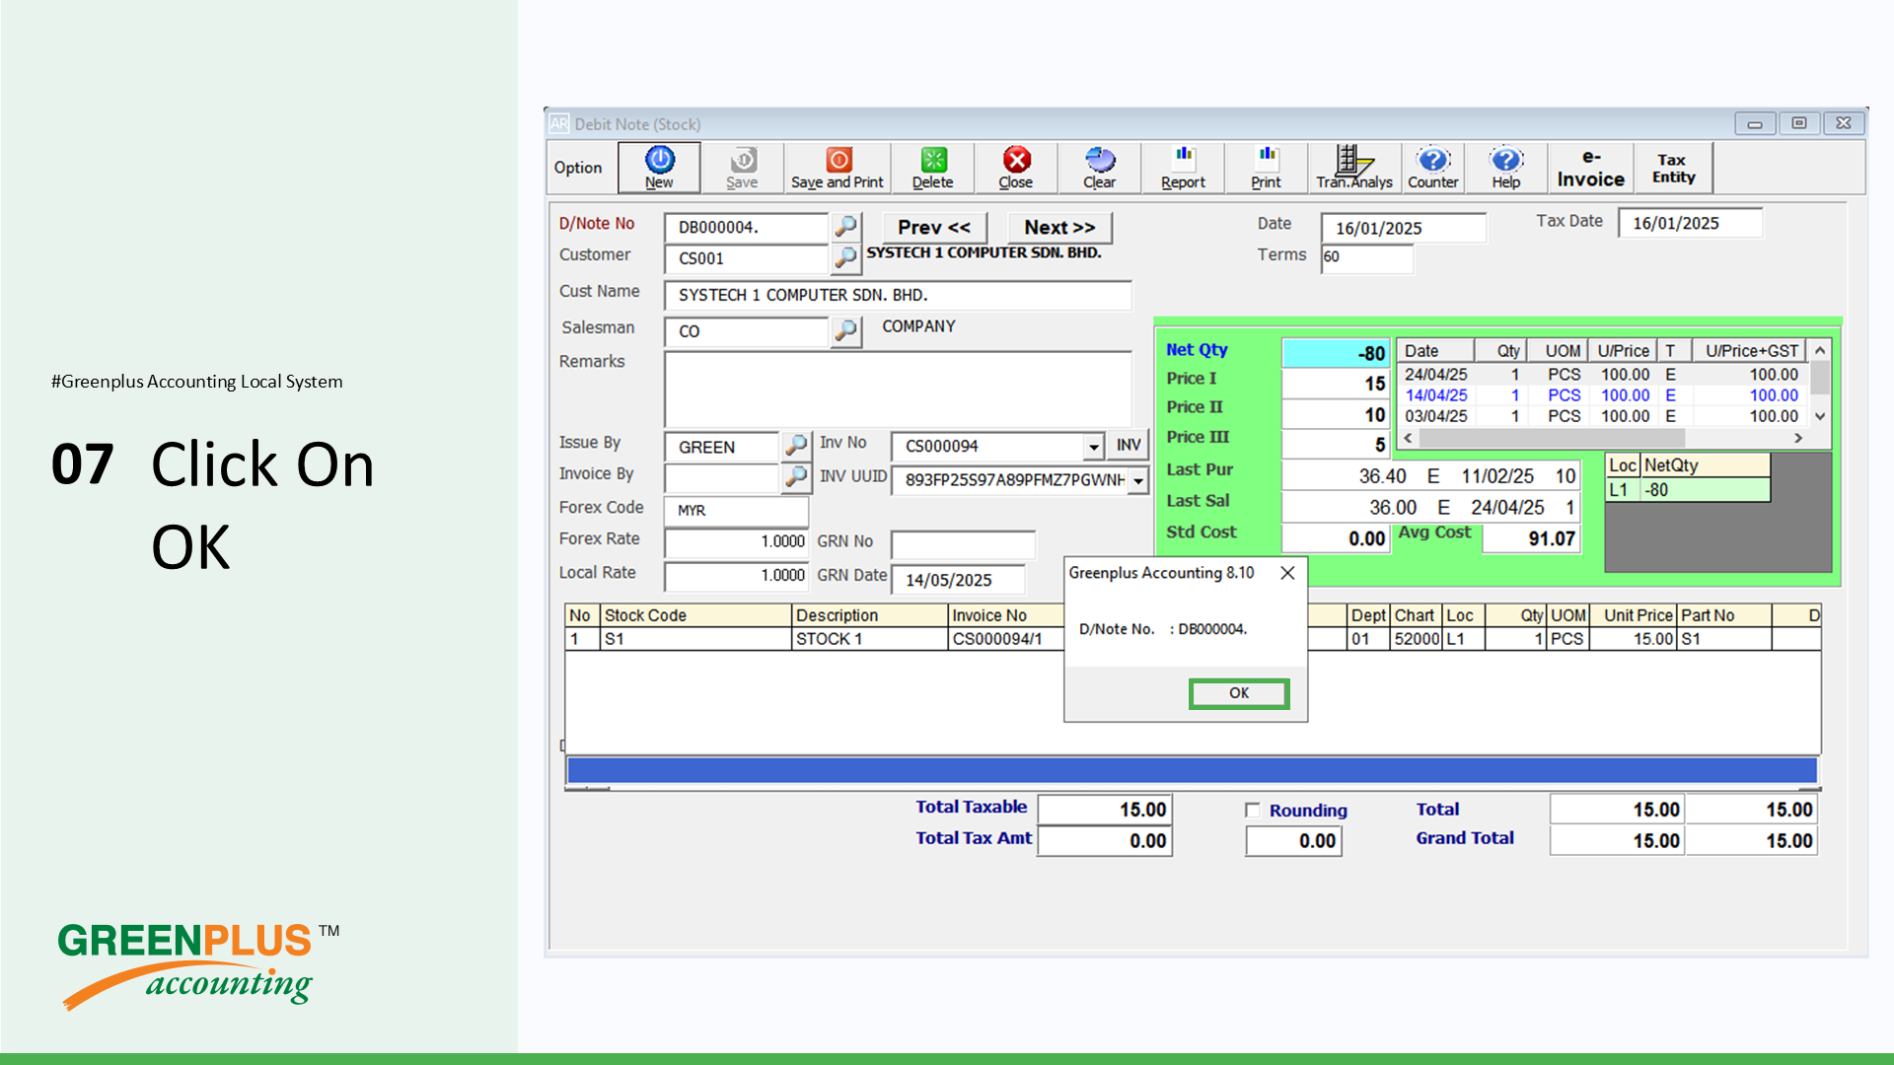Click the D/Note No input field

click(746, 228)
